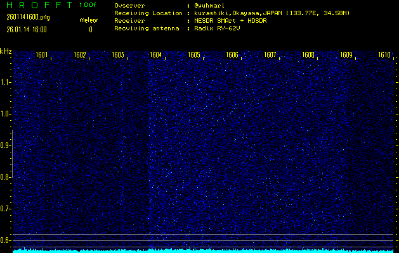399x253 pixels.
Task: Select the 1606 time label
Action: pyautogui.click(x=232, y=55)
